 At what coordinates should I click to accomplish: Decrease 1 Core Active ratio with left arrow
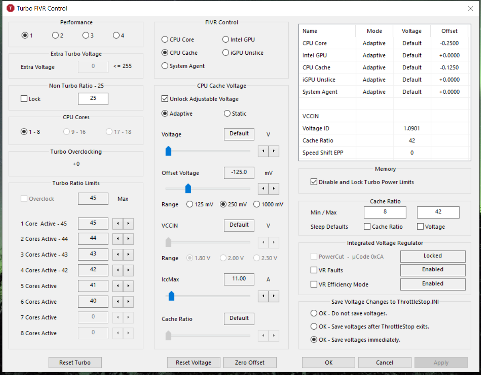click(118, 223)
